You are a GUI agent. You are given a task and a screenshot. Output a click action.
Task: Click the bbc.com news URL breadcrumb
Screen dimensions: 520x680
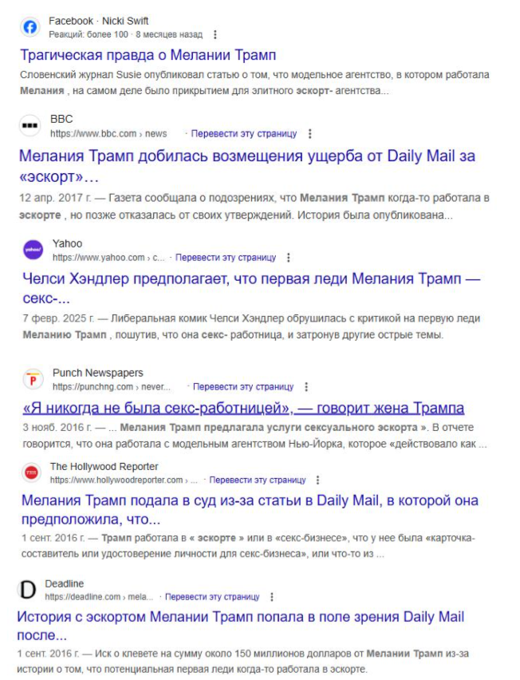coord(108,133)
